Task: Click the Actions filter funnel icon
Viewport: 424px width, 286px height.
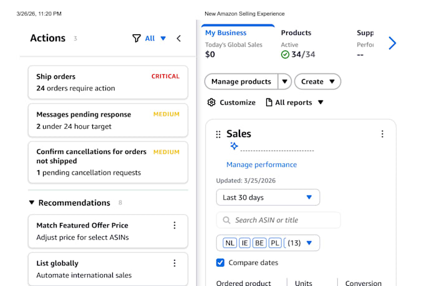Action: point(137,38)
